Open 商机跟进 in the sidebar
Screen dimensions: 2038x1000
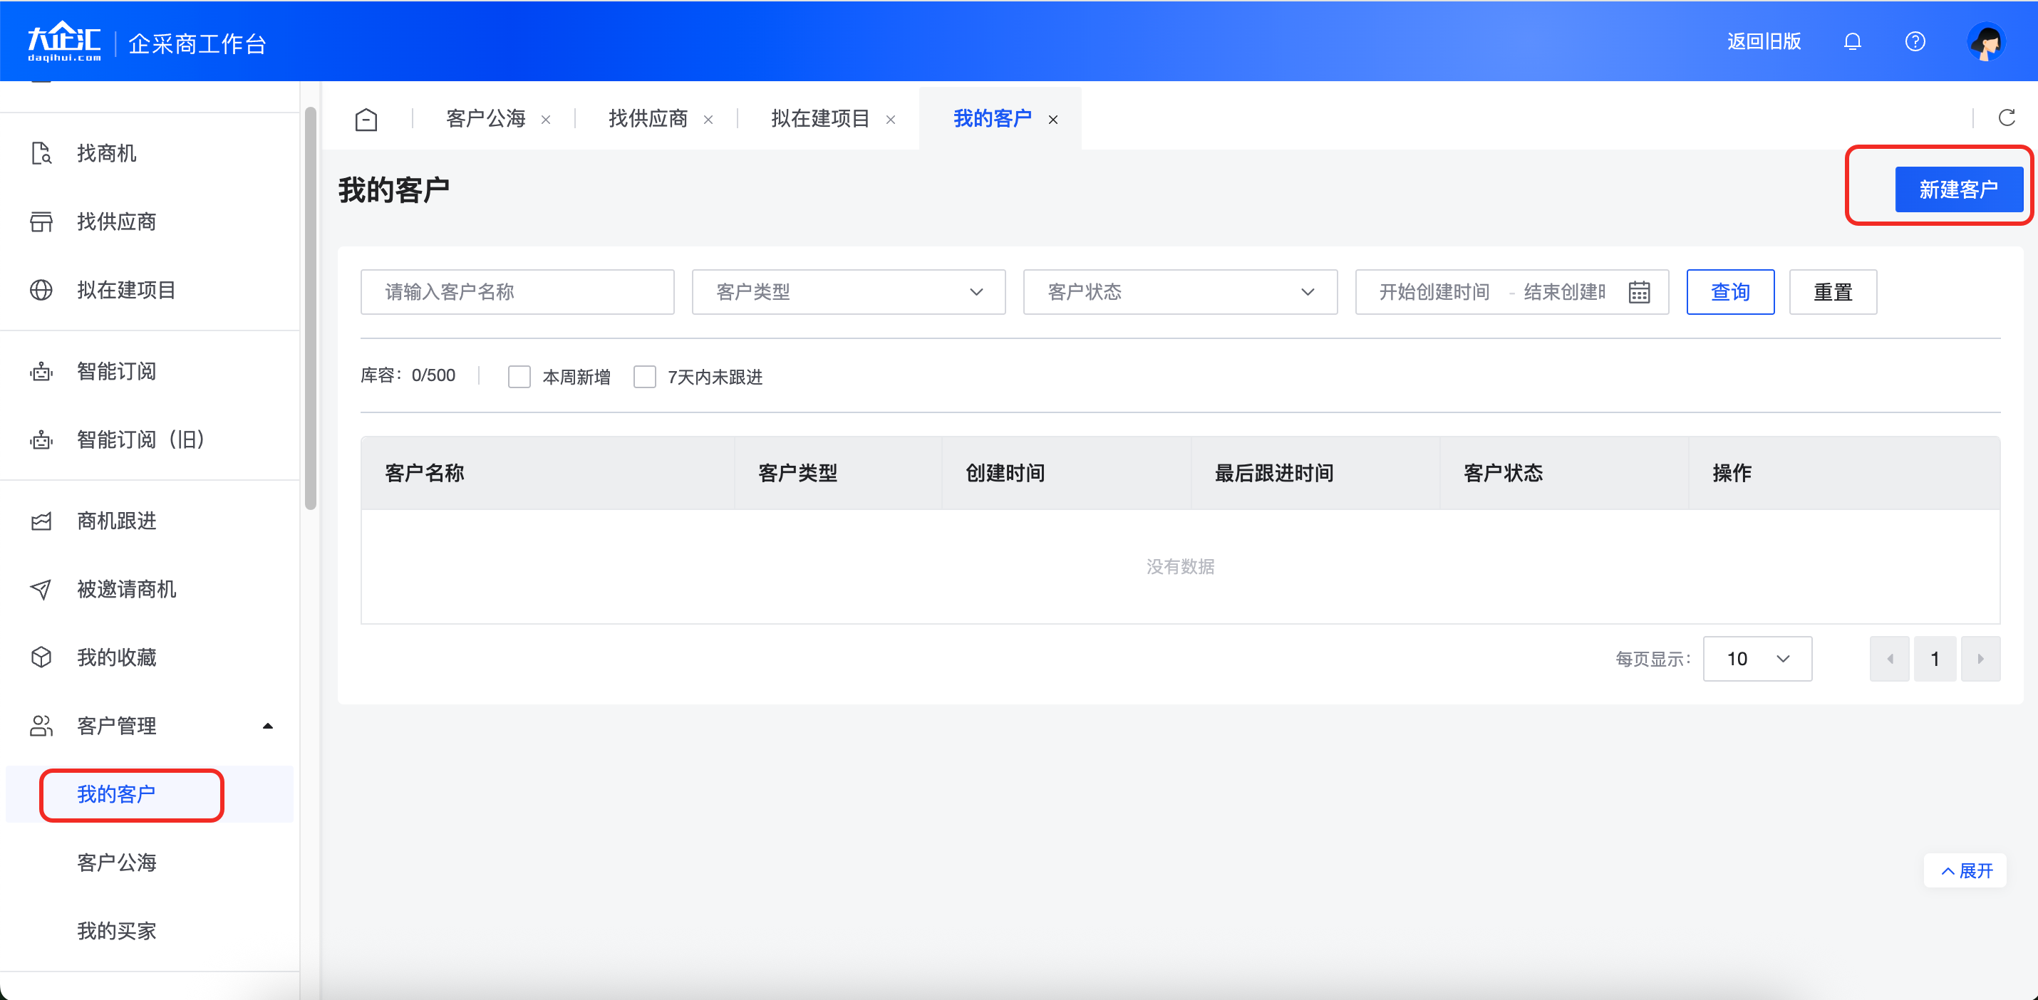116,521
